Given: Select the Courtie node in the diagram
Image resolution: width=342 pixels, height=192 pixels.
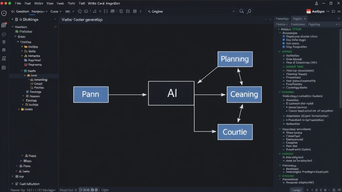Looking at the screenshot, I should [x=235, y=132].
